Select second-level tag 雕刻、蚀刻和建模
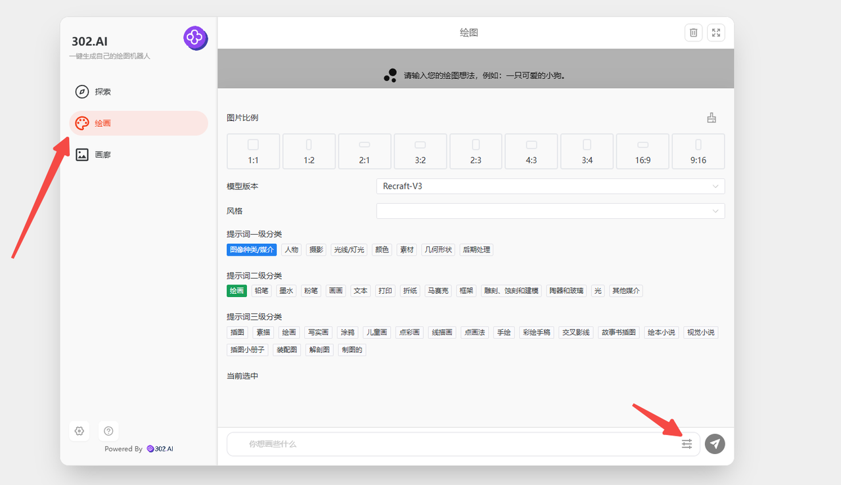 click(511, 290)
